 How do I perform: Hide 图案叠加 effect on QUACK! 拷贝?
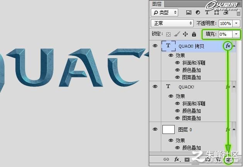(177, 77)
